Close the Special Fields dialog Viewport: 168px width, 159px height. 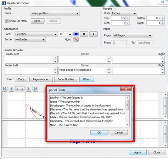click(126, 89)
